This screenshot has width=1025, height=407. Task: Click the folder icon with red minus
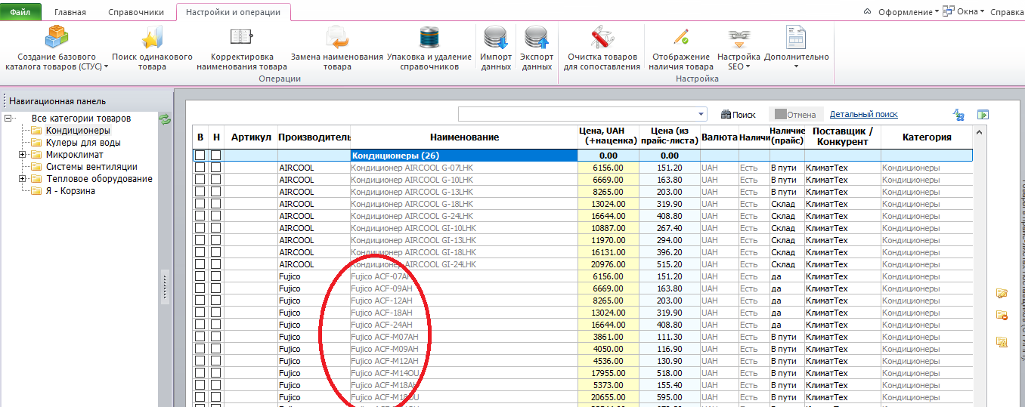pyautogui.click(x=1002, y=316)
